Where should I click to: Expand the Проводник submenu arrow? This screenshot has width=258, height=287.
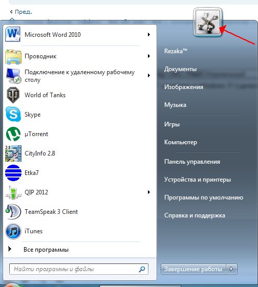(x=149, y=56)
